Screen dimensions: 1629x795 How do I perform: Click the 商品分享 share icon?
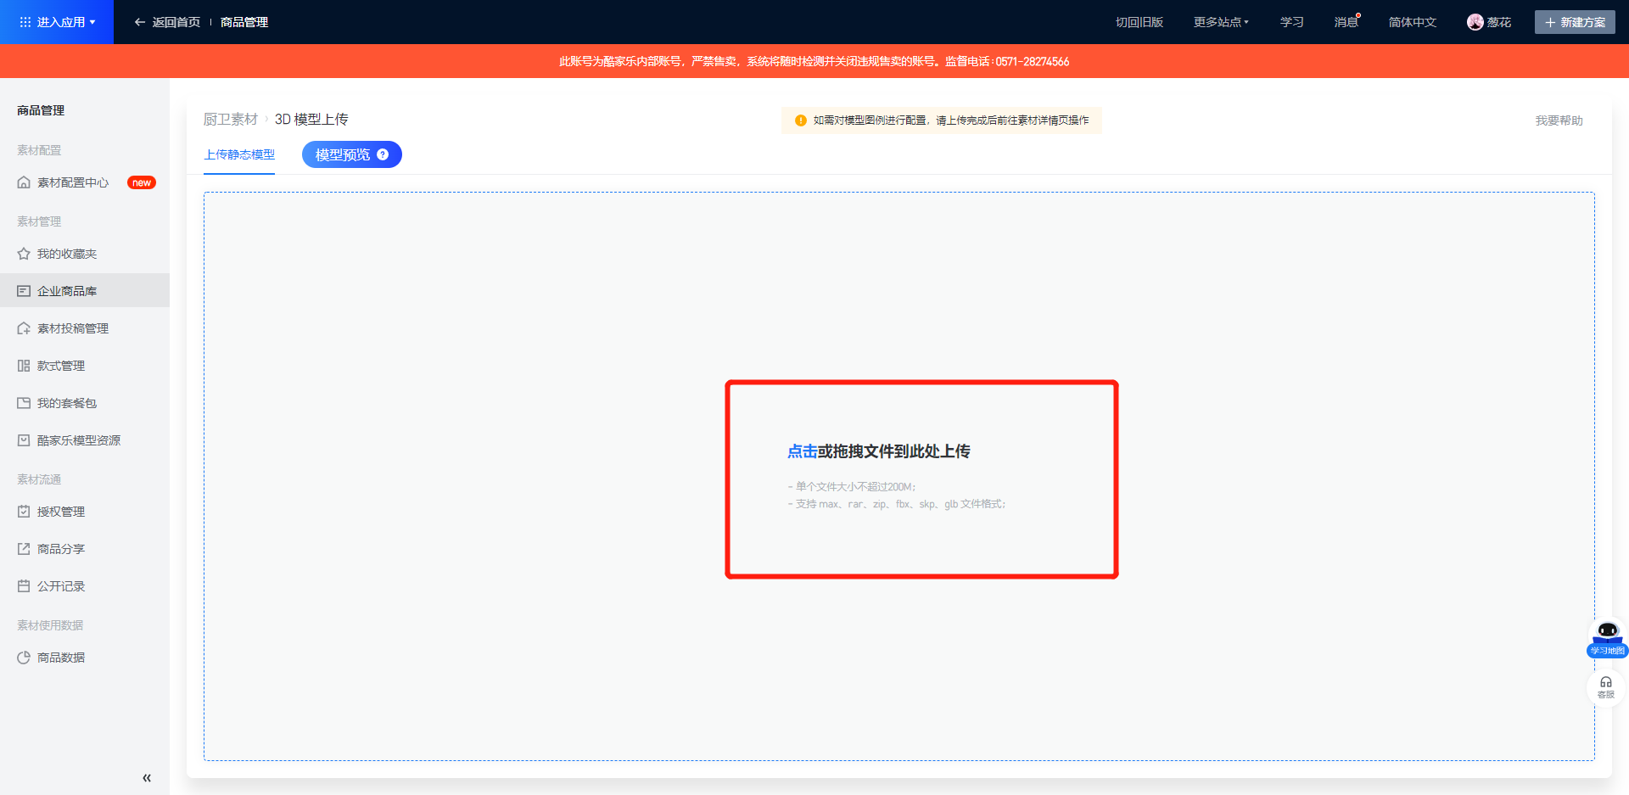click(24, 549)
